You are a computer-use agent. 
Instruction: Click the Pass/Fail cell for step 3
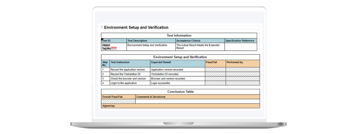click(215, 79)
